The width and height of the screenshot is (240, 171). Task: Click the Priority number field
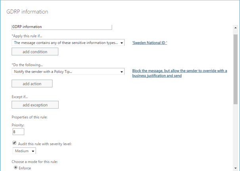coord(18,132)
